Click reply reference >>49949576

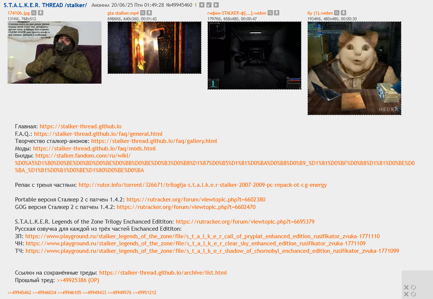pos(120,293)
